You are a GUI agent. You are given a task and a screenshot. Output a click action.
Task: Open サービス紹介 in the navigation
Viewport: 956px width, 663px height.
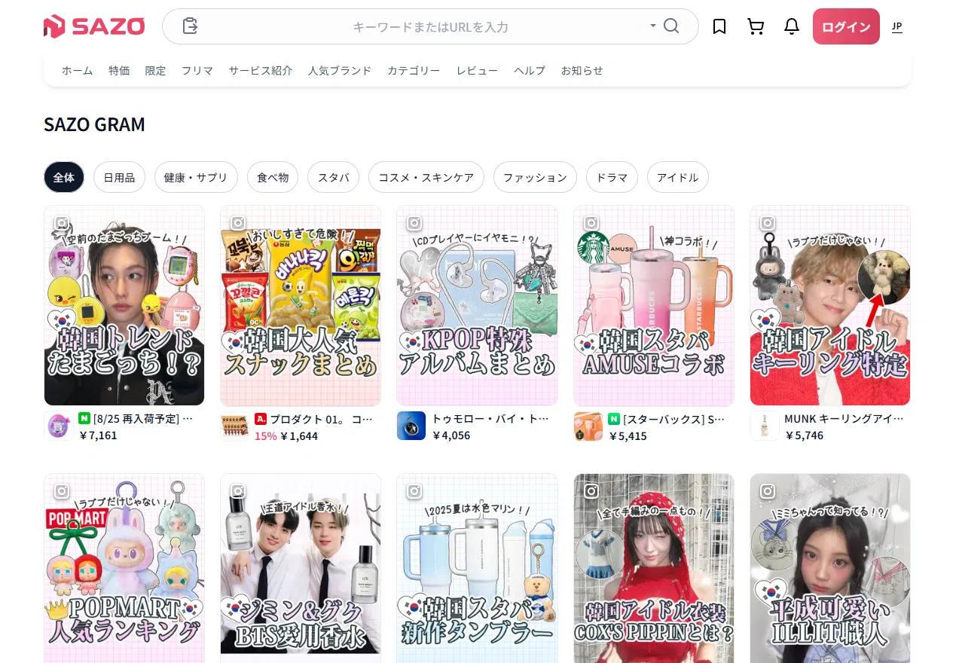click(x=261, y=70)
